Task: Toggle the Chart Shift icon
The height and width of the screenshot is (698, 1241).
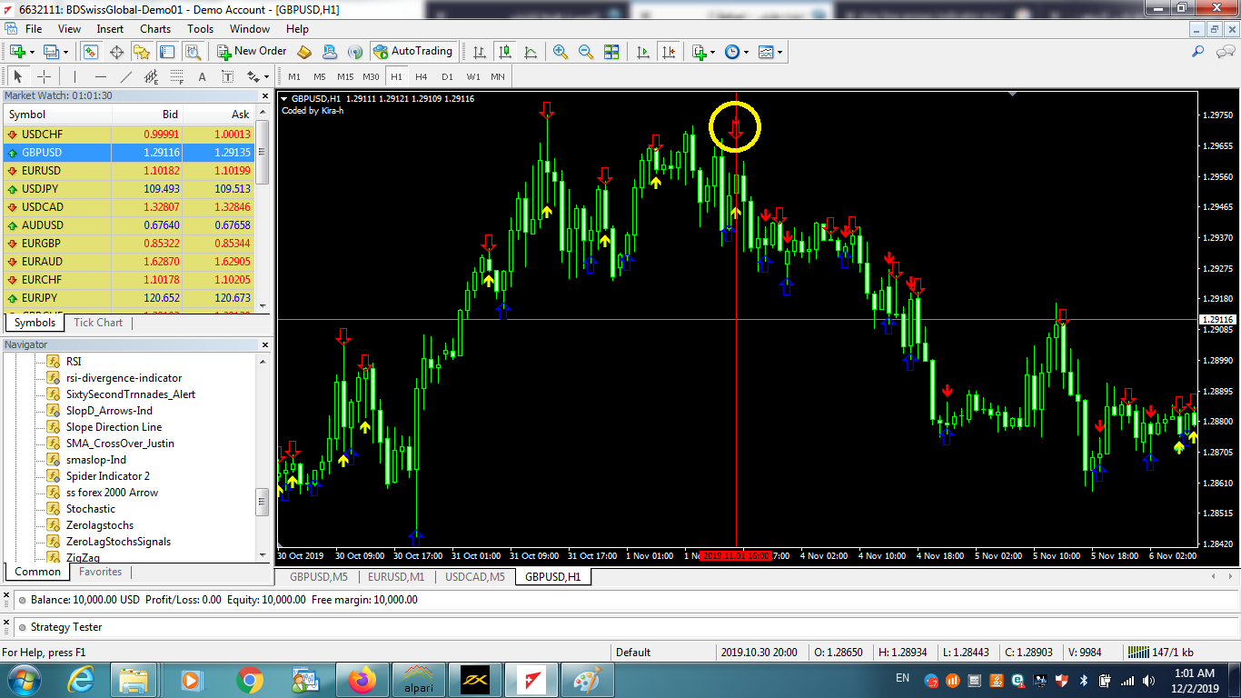Action: pos(670,52)
